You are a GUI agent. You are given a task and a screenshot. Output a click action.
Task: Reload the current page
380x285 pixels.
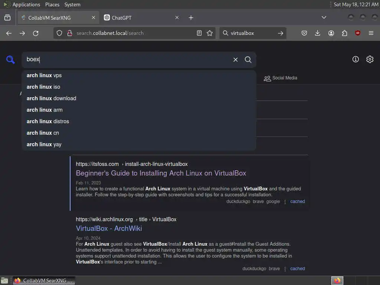tap(36, 33)
